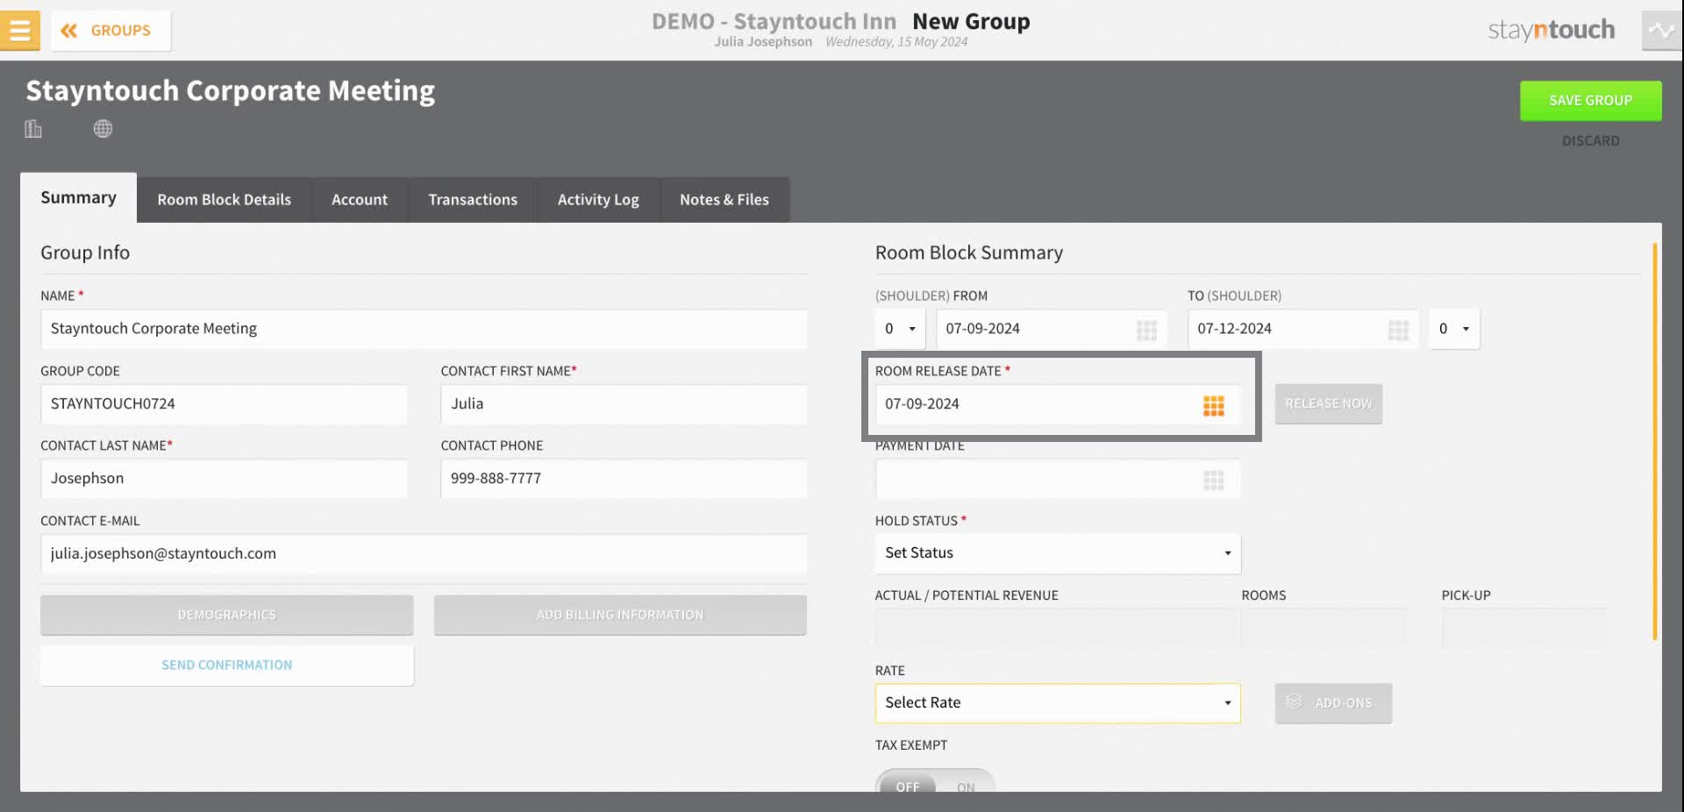Edit Contact Phone field
This screenshot has height=812, width=1684.
point(624,479)
